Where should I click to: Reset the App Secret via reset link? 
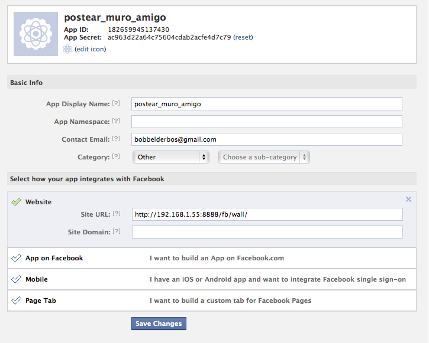coord(243,37)
